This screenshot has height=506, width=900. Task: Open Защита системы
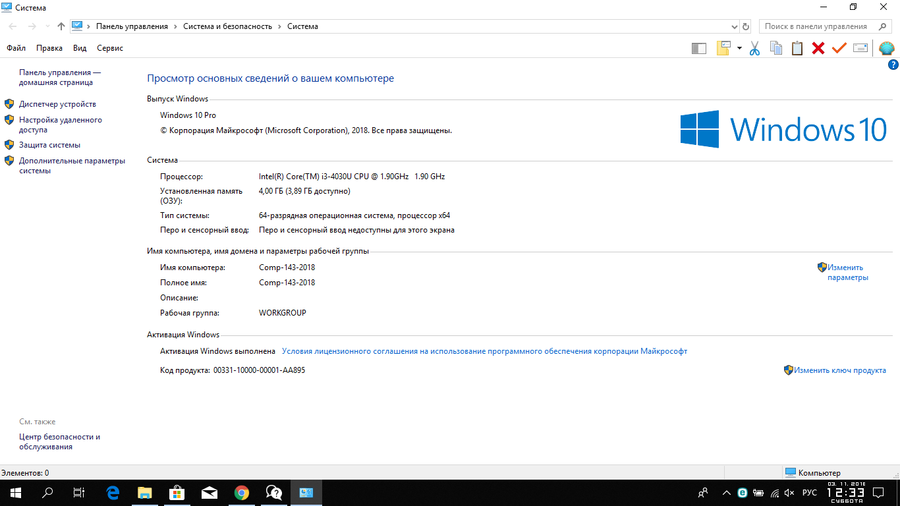[49, 145]
